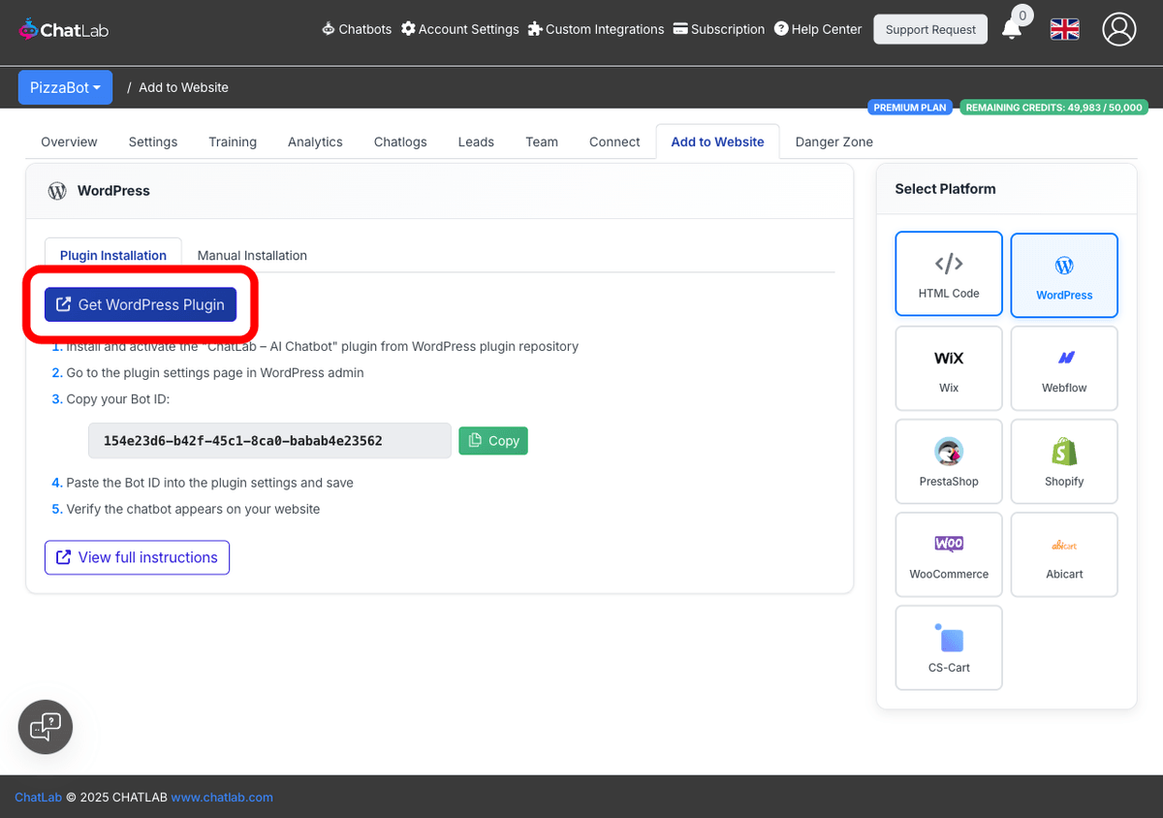
Task: Open the chat widget bubble
Action: coord(45,727)
